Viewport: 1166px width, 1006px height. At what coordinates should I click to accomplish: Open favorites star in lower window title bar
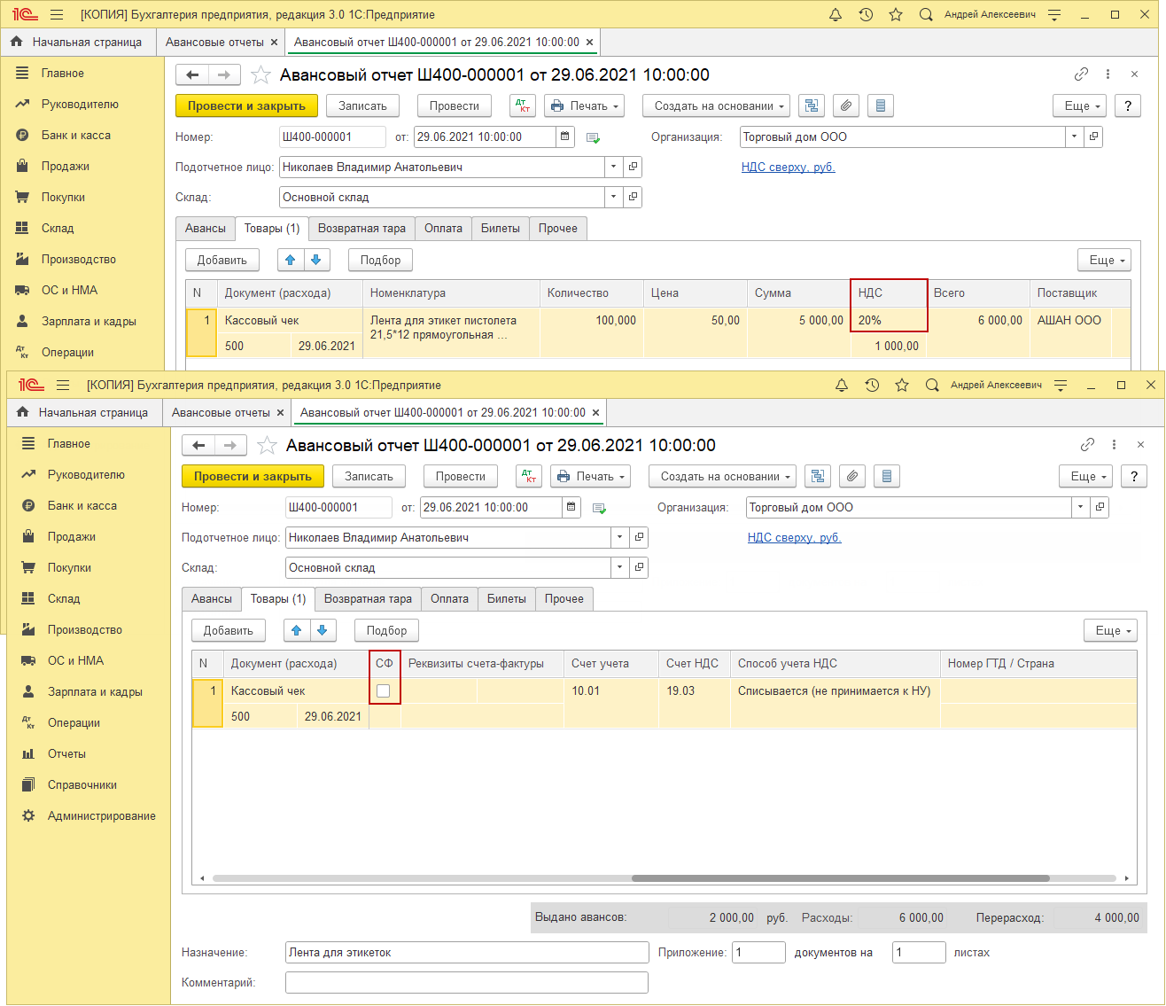[x=902, y=385]
